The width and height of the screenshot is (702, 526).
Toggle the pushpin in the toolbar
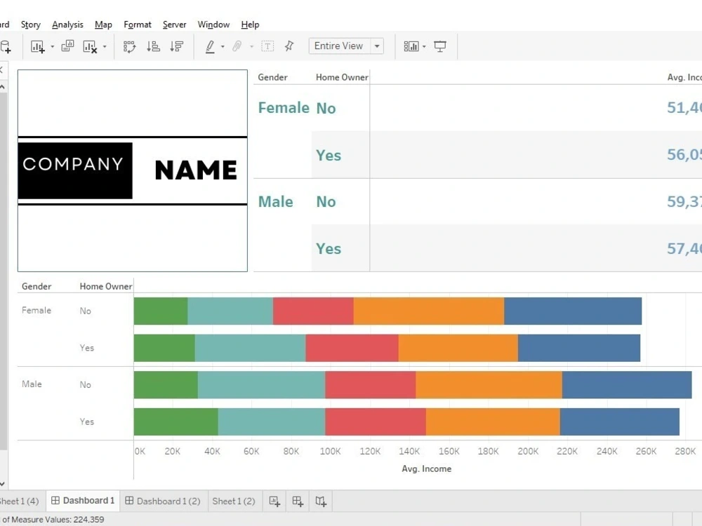coord(289,46)
